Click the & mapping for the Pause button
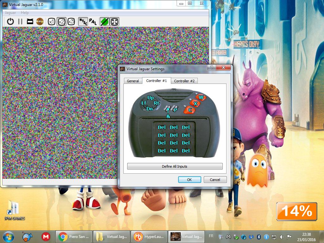Screen dimensions: 324x243 [168, 116]
